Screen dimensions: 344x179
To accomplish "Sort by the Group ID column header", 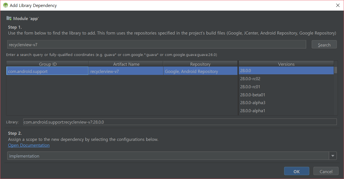I will (48, 64).
